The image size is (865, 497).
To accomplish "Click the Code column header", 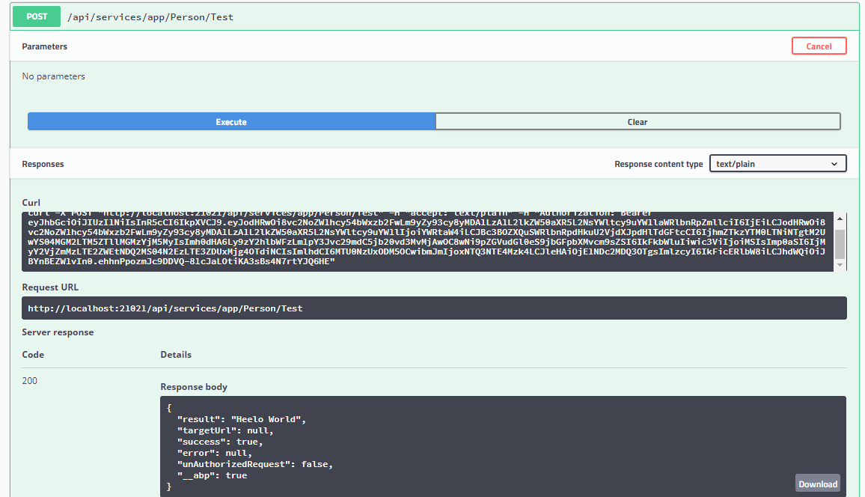I will point(33,355).
